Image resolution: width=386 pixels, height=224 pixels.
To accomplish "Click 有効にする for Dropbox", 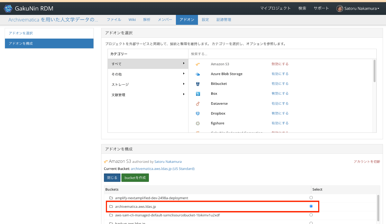I will (280, 113).
